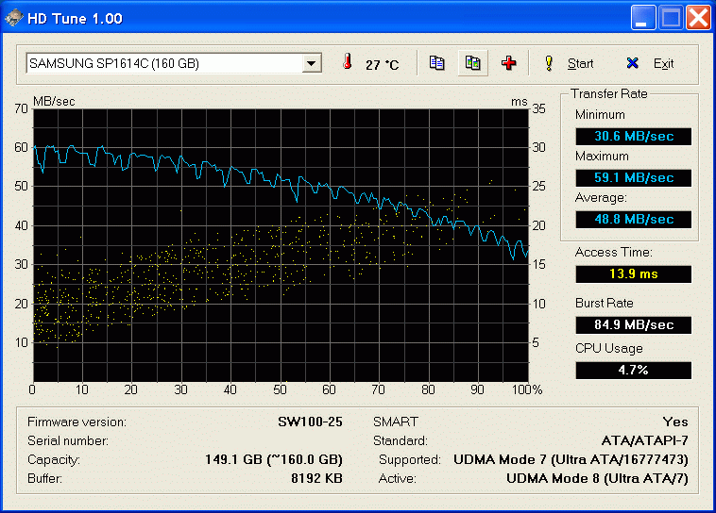
Task: Click the thermometer temperature icon
Action: click(x=347, y=61)
